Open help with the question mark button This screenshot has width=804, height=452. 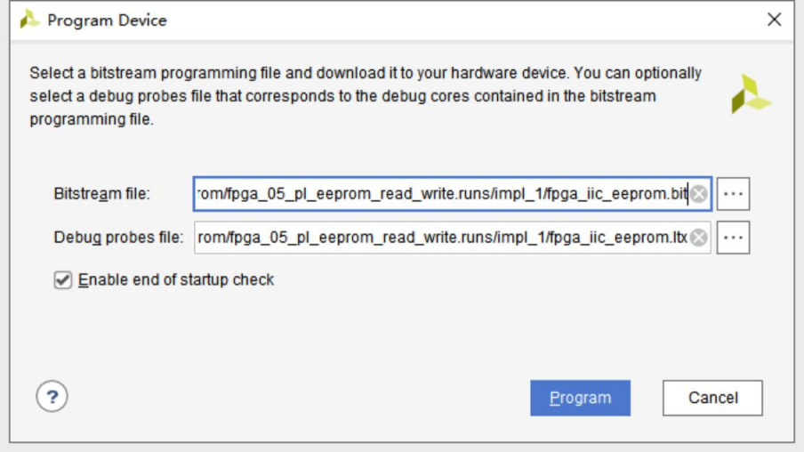click(52, 397)
